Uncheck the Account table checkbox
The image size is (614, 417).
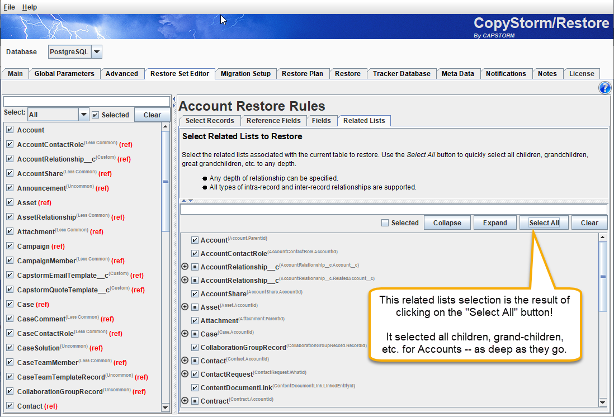[10, 130]
